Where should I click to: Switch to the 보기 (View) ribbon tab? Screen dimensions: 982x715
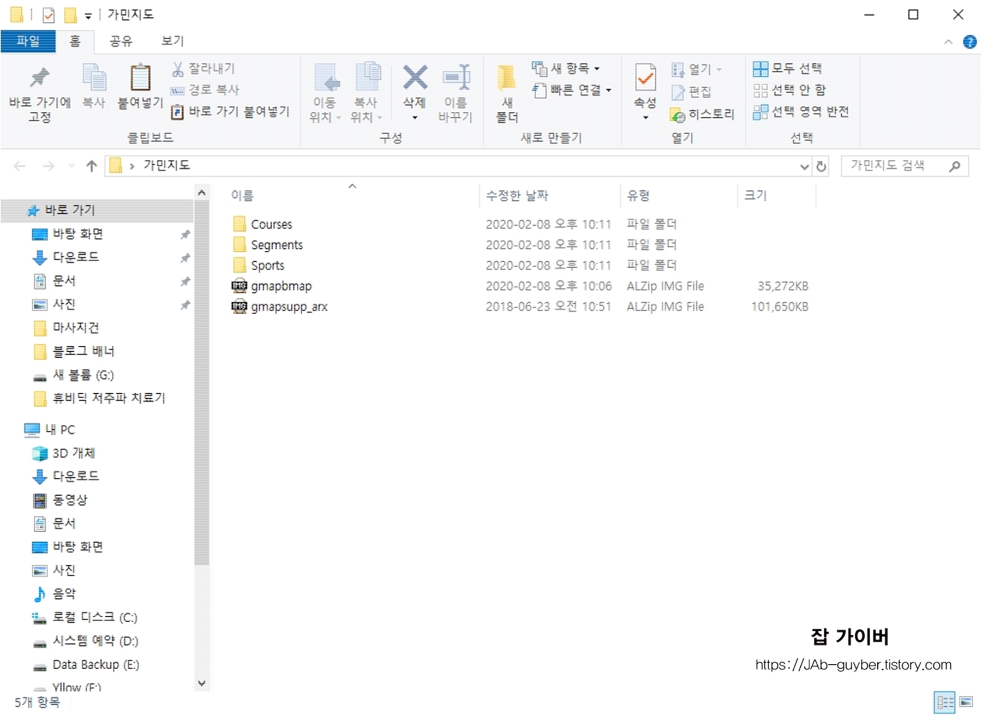171,41
